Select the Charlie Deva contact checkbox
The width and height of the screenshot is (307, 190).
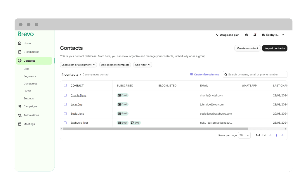click(65, 95)
